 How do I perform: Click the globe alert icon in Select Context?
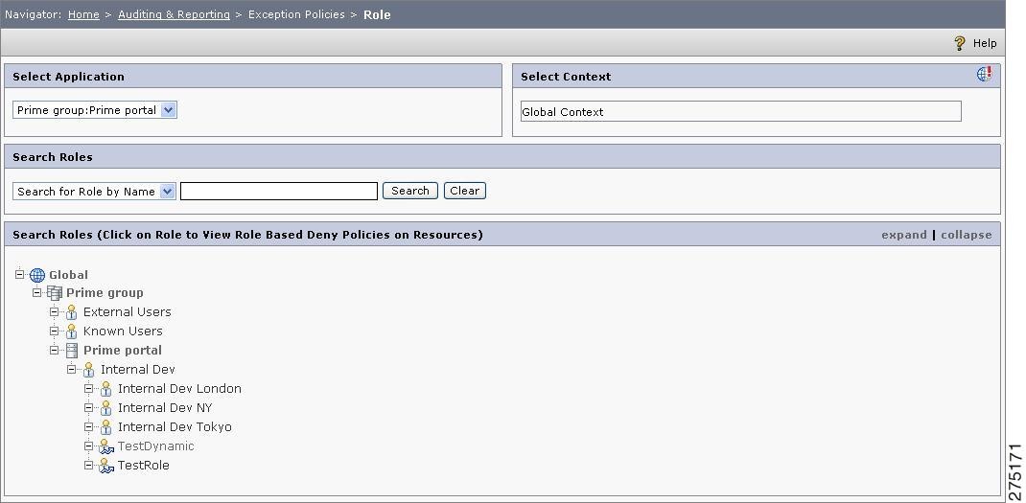pos(984,74)
